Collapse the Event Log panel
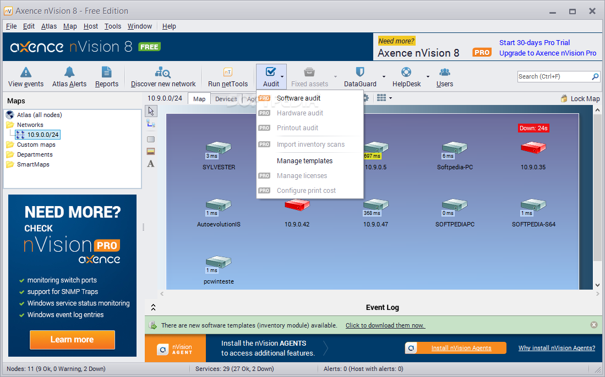Screen dimensions: 605x377 pyautogui.click(x=153, y=307)
